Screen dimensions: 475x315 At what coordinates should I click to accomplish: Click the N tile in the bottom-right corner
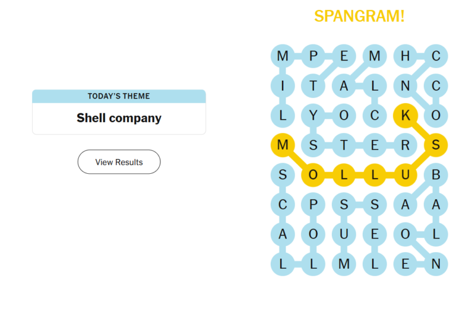pos(436,264)
